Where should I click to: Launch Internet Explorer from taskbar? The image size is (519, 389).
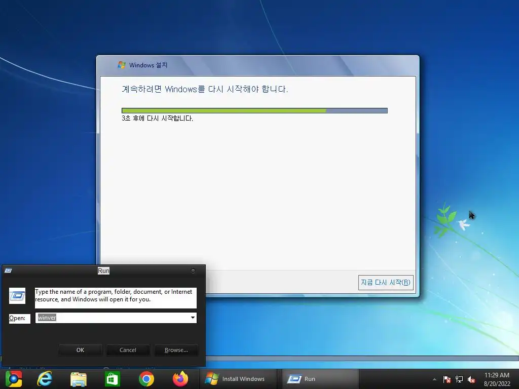tap(45, 379)
